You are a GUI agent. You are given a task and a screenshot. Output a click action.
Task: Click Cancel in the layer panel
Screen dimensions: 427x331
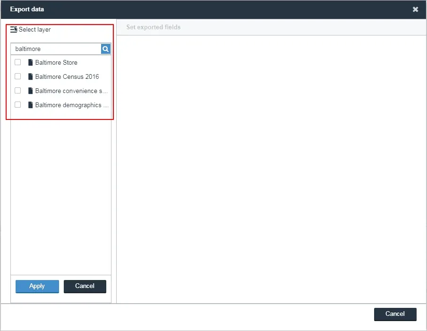pos(85,286)
